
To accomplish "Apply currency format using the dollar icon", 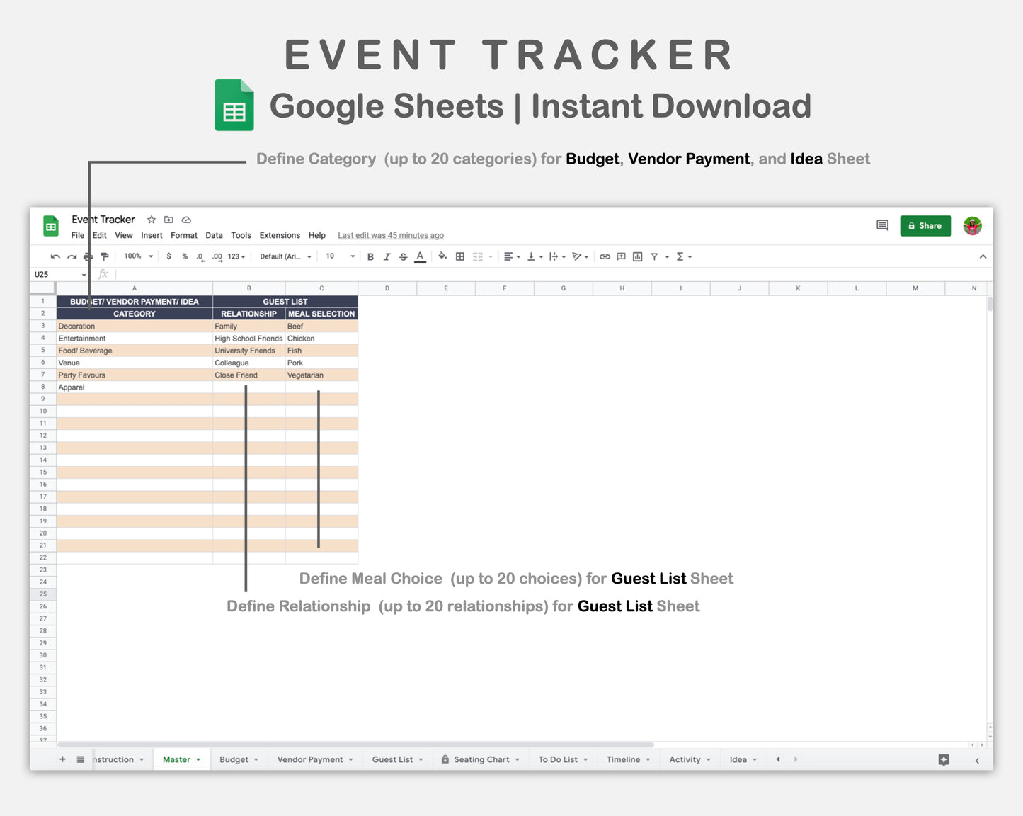I will coord(169,256).
